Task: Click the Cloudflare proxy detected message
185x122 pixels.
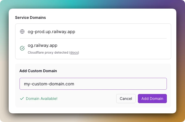Action: click(53, 53)
